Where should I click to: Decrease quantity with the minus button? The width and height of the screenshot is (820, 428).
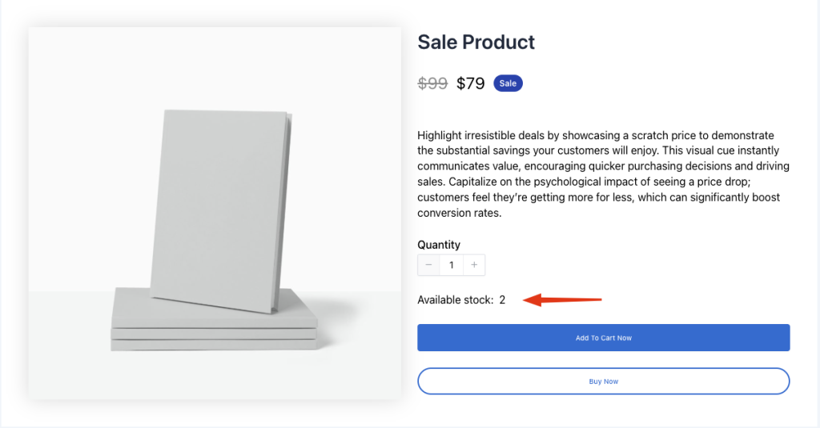point(428,265)
